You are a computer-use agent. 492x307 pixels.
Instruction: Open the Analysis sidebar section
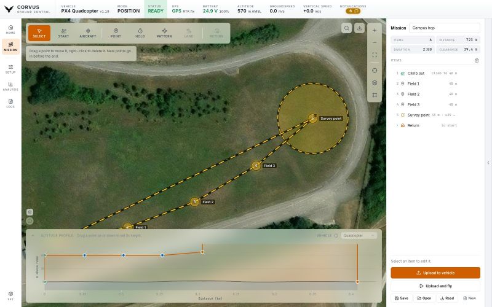[x=10, y=86]
